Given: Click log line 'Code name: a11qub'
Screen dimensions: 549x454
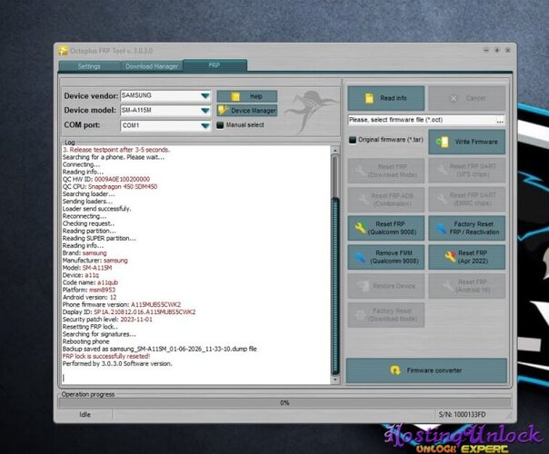Looking at the screenshot, I should click(90, 282).
